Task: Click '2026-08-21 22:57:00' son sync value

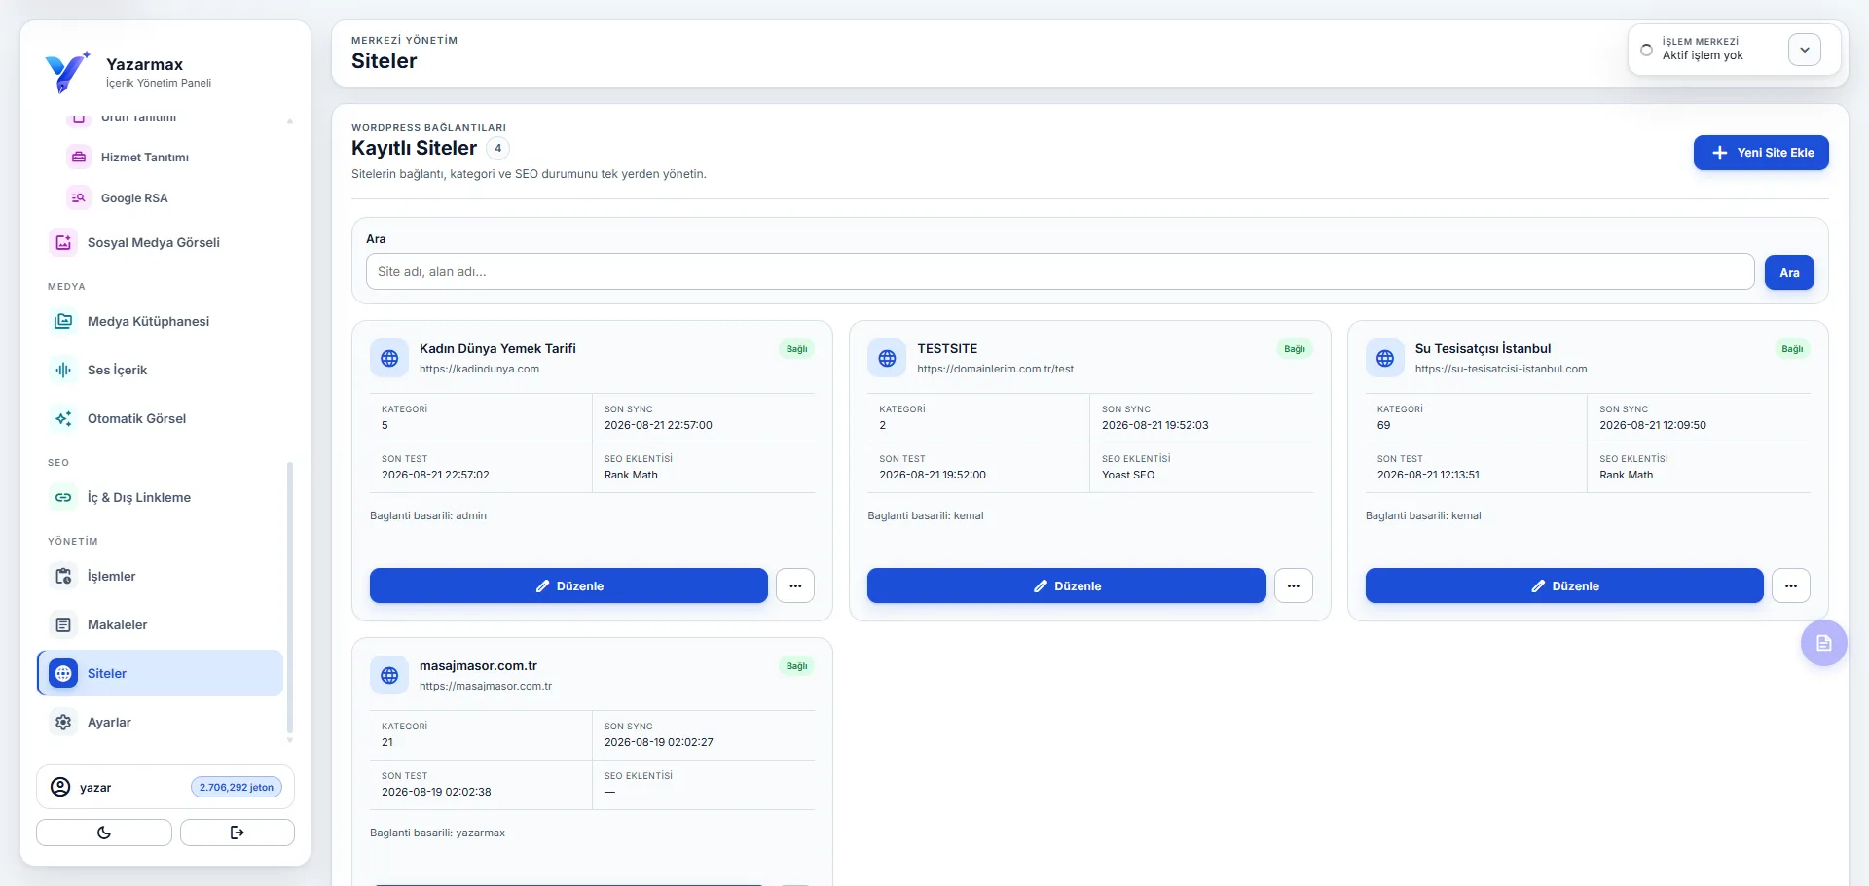Action: (x=658, y=426)
